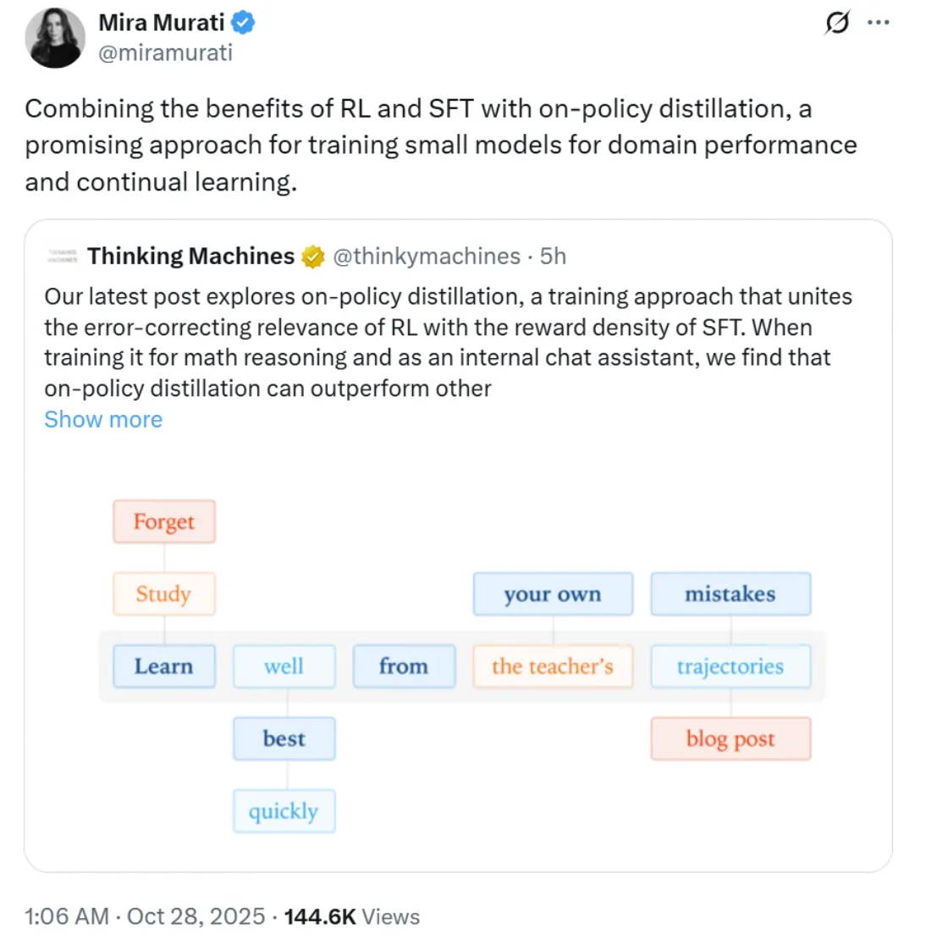Click the 'the teacher's' orange box

[553, 666]
